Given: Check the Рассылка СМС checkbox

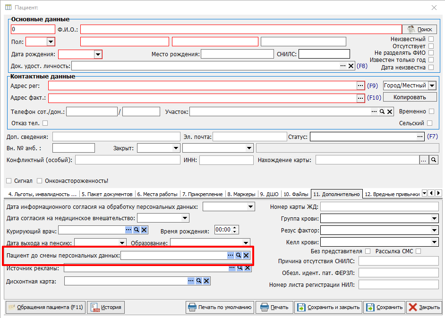Looking at the screenshot, I should (418, 251).
